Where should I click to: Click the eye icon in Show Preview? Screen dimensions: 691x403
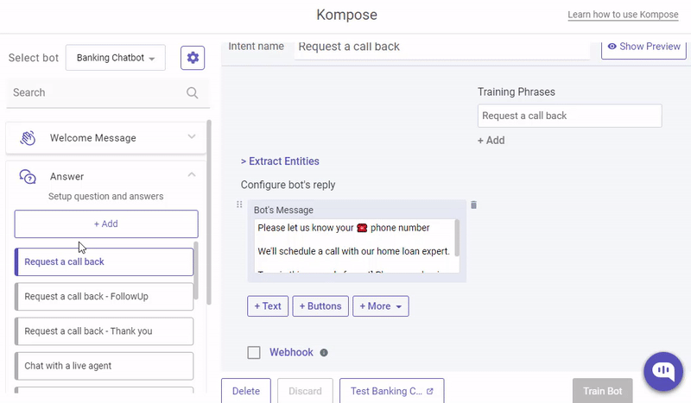pyautogui.click(x=612, y=47)
